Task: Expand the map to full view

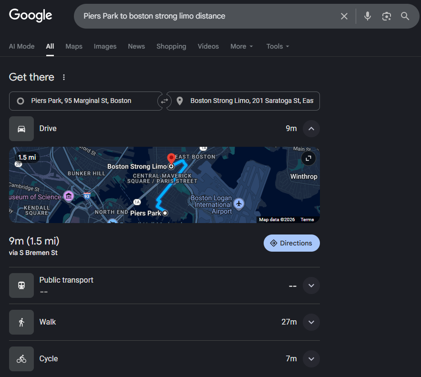Action: coord(308,159)
